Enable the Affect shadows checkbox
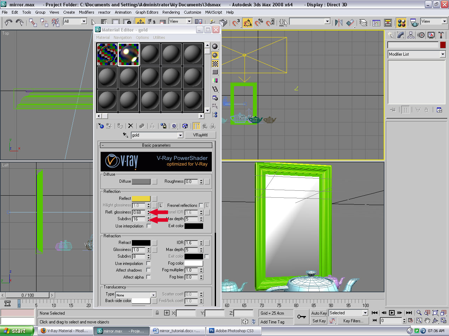This screenshot has height=336, width=449. [149, 270]
